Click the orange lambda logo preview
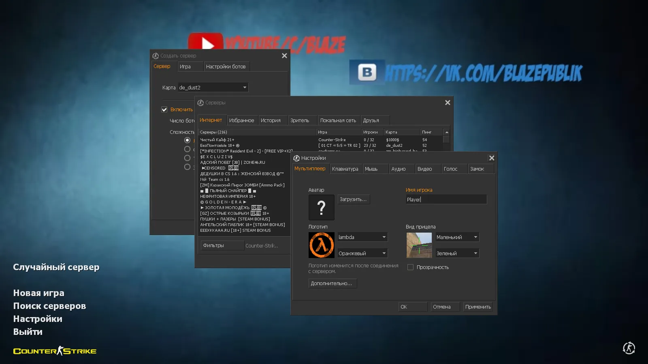 coord(321,245)
